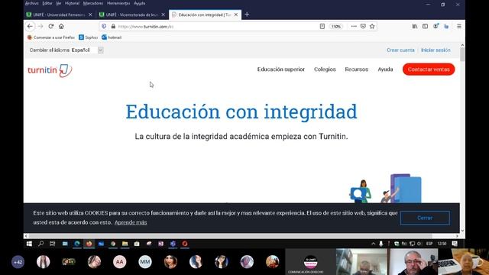489x275 pixels.
Task: Reset the 110% zoom level badge
Action: [x=336, y=27]
